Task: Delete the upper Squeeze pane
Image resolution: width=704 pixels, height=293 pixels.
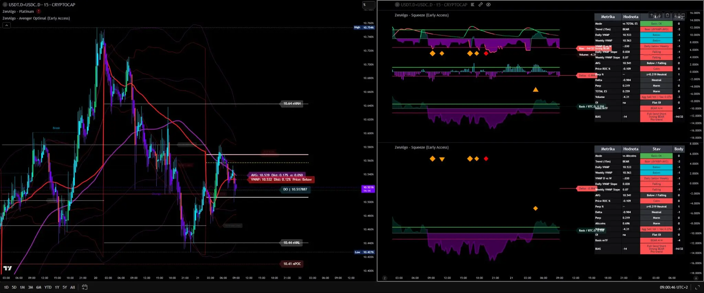Action: pos(668,15)
